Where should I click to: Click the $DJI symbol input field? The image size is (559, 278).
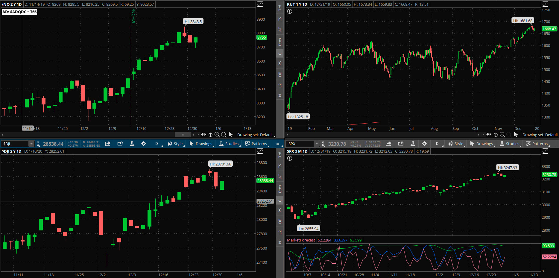coord(15,144)
